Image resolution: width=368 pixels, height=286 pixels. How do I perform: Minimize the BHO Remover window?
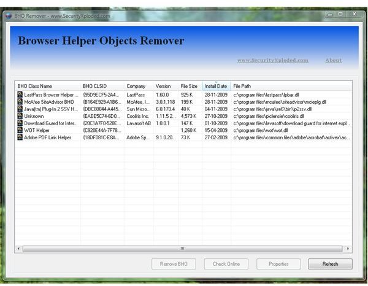click(x=330, y=15)
